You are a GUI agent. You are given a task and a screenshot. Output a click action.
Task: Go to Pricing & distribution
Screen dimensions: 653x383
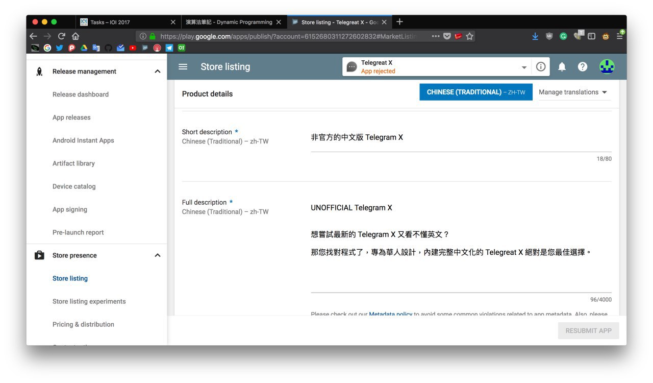(83, 324)
